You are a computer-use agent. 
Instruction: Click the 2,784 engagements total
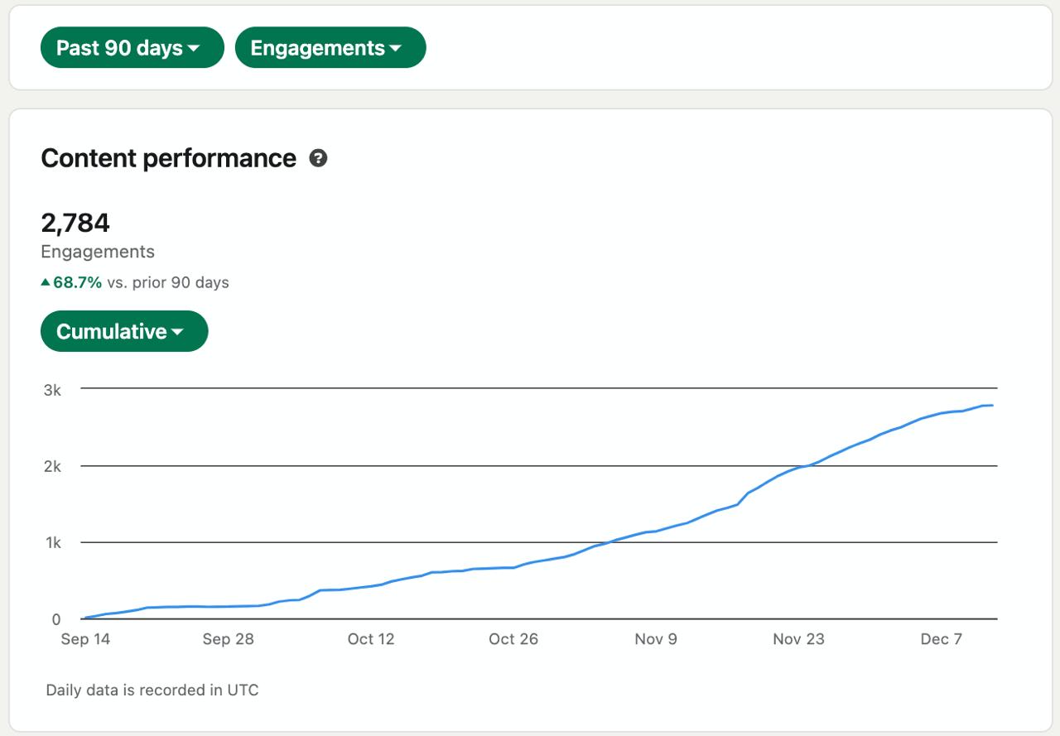point(75,223)
